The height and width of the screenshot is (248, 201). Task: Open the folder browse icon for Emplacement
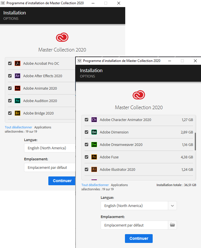pos(172,225)
